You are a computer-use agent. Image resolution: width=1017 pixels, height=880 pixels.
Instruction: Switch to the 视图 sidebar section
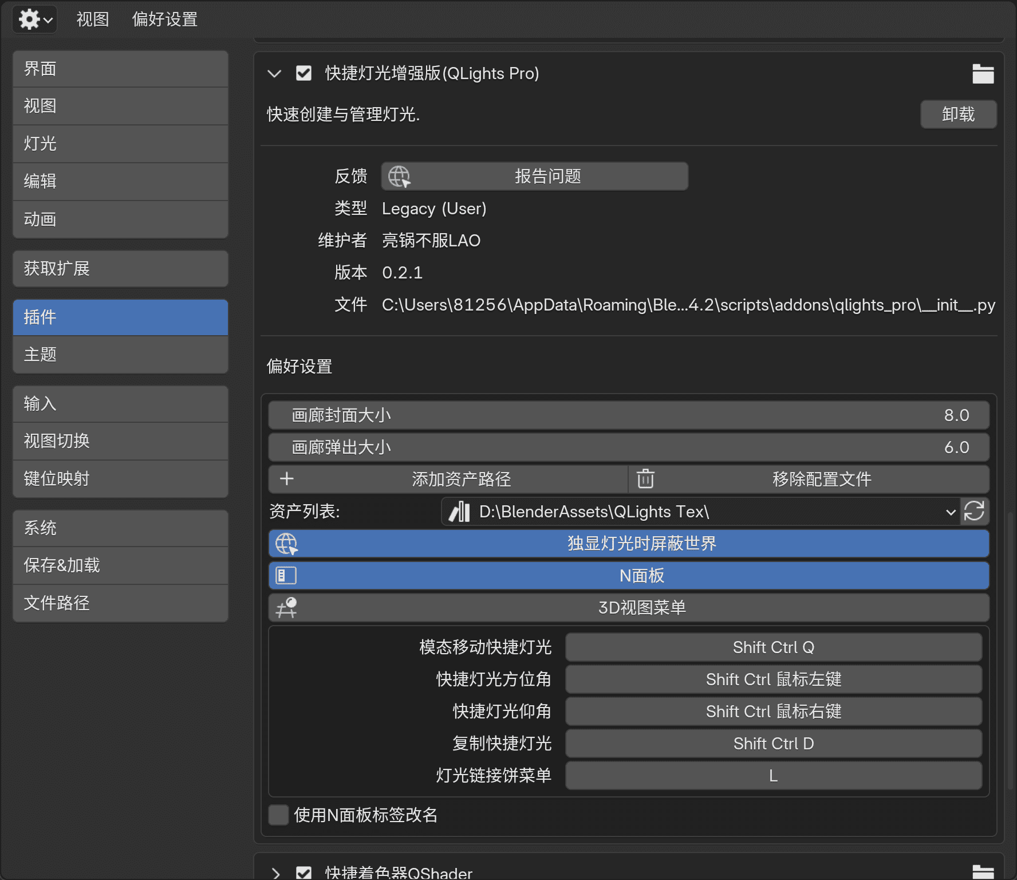120,106
